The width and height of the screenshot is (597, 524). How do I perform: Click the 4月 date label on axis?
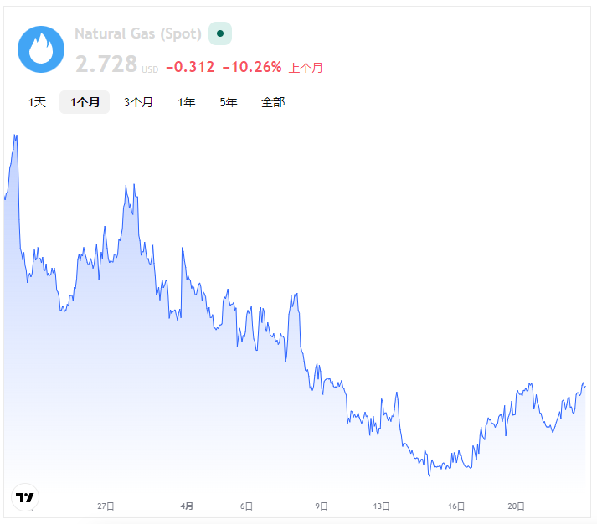[187, 506]
